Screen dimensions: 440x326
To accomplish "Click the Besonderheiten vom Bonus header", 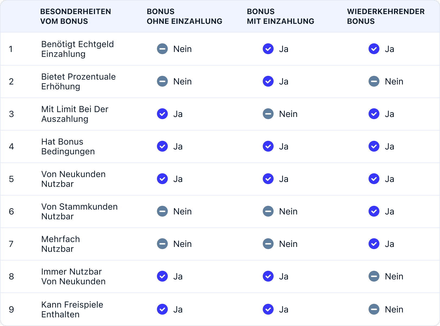I will click(75, 16).
